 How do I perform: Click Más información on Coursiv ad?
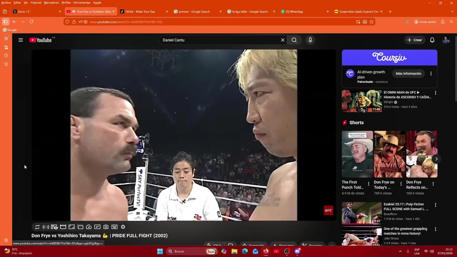pos(408,74)
